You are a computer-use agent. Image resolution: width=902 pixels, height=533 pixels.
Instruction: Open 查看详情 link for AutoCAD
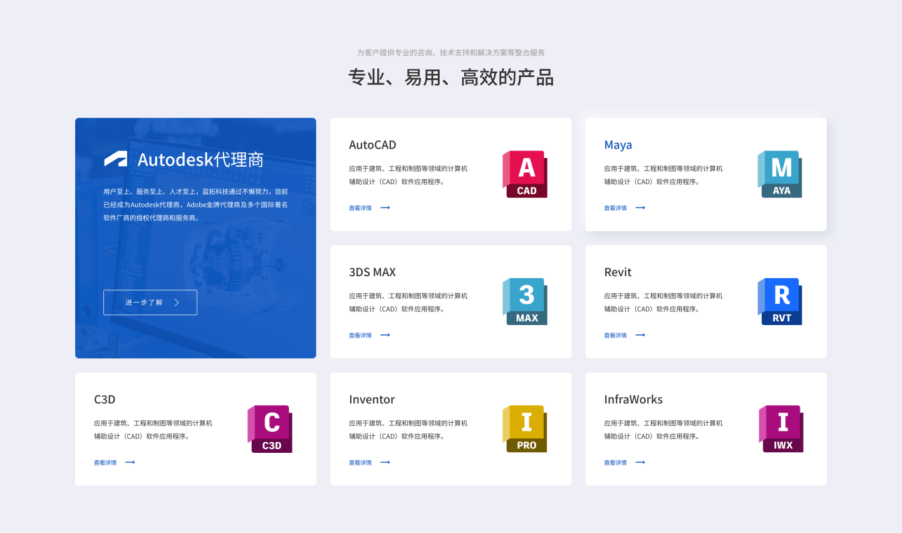[360, 208]
